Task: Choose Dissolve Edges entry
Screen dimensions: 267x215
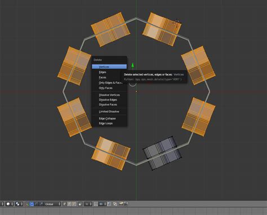Action: pyautogui.click(x=109, y=100)
